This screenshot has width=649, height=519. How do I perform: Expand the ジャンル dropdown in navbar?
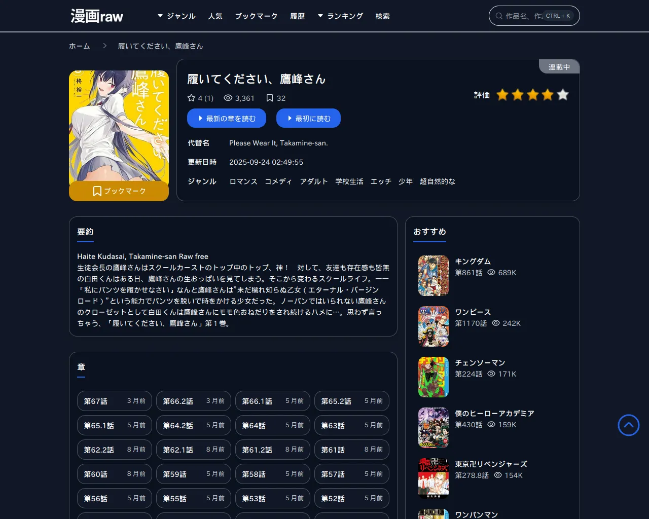click(x=176, y=16)
